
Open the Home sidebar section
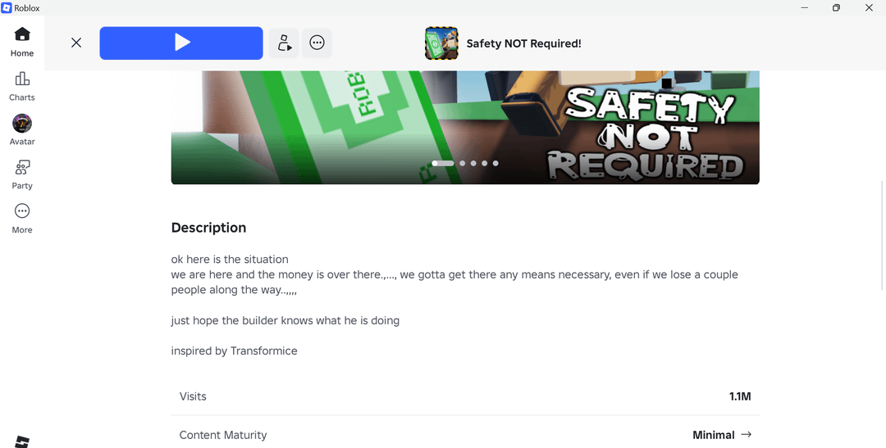coord(22,42)
